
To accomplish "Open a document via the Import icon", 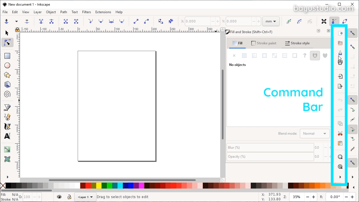I will 340,76.
